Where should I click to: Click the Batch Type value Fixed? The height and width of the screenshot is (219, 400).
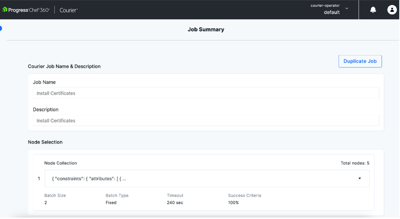pyautogui.click(x=111, y=203)
